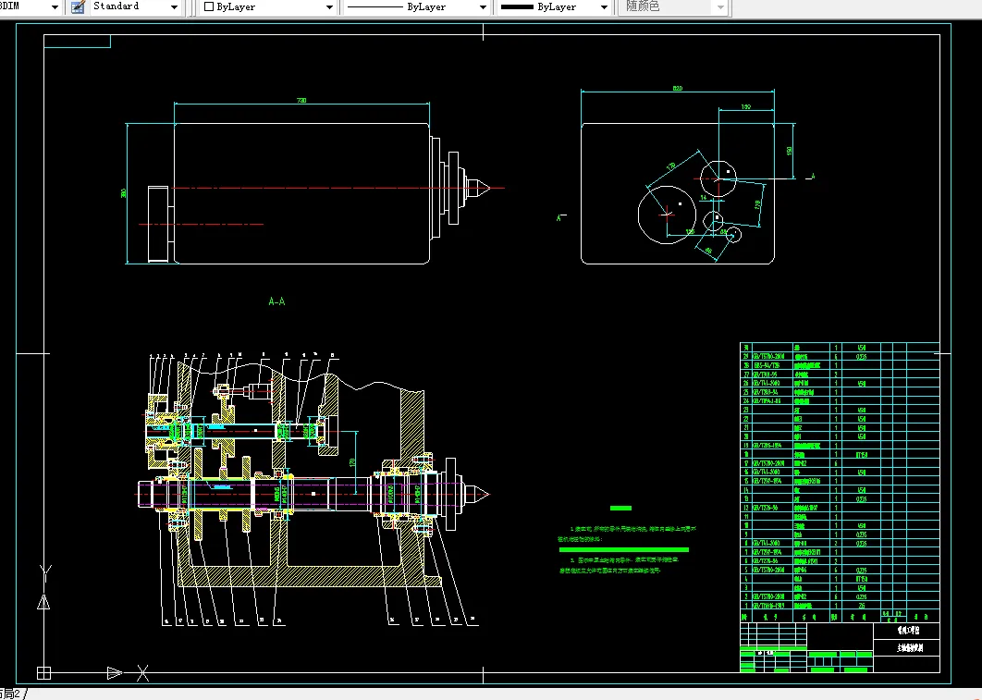Select the parts list table
Screen dimensions: 982x700
[x=839, y=481]
